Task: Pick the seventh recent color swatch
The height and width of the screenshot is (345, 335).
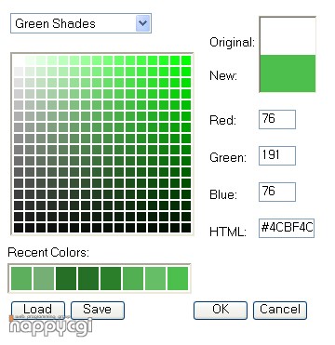Action: (x=155, y=278)
